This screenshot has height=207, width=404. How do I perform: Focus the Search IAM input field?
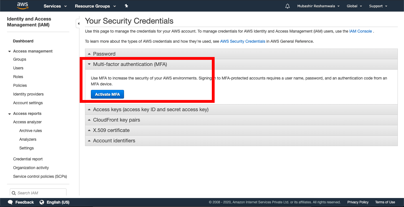(38, 193)
